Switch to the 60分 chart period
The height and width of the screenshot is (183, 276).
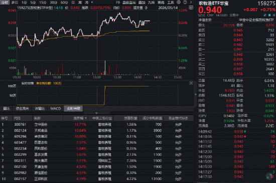(64, 3)
